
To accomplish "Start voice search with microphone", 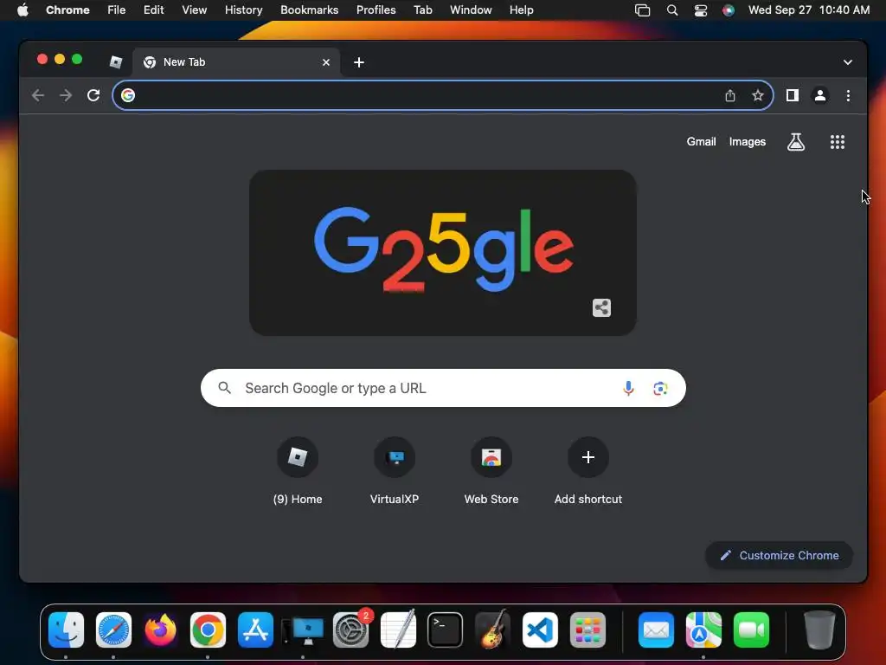I will 628,388.
